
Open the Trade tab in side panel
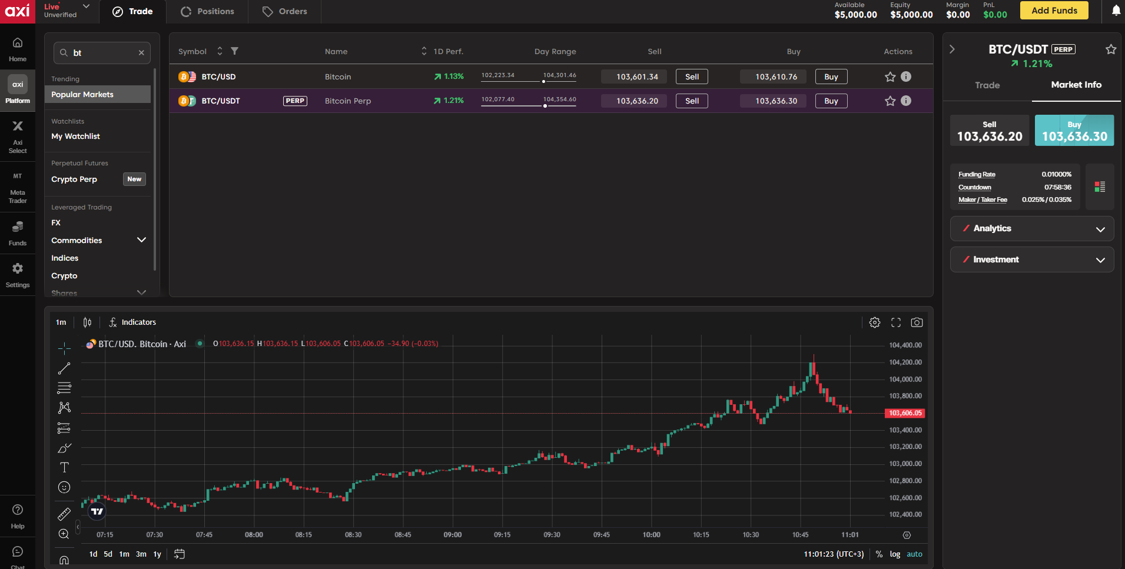987,85
